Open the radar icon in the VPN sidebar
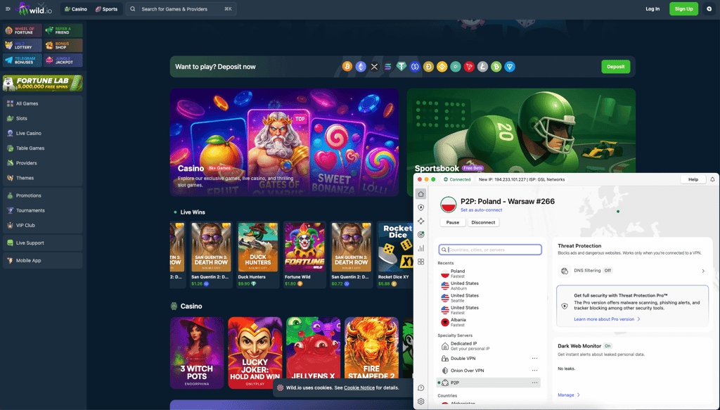The image size is (720, 410). pos(420,235)
